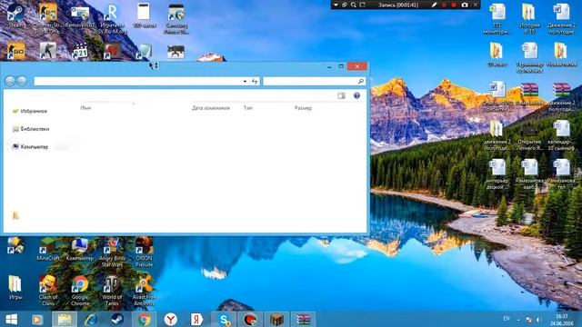582x327 pixels.
Task: Toggle the preview pane in Explorer
Action: [342, 95]
